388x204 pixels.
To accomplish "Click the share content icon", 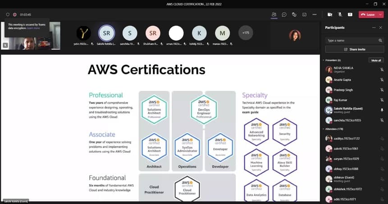I will point(350,14).
